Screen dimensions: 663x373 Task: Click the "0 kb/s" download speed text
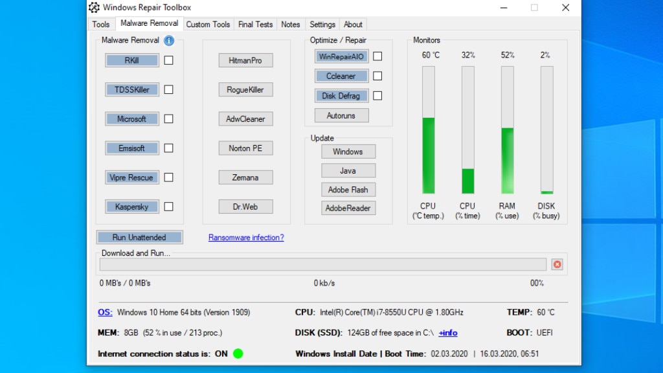click(324, 284)
